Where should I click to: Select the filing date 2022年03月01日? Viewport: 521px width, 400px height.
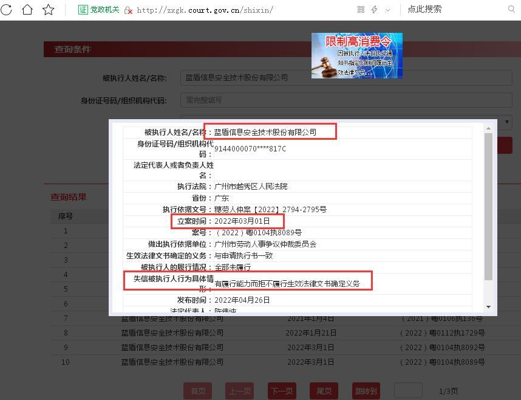point(242,221)
